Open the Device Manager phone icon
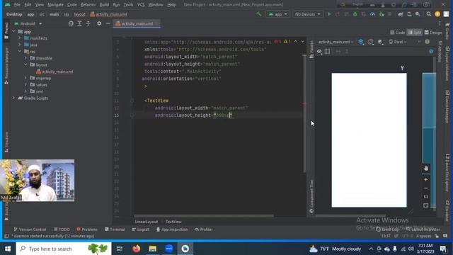 click(x=409, y=14)
